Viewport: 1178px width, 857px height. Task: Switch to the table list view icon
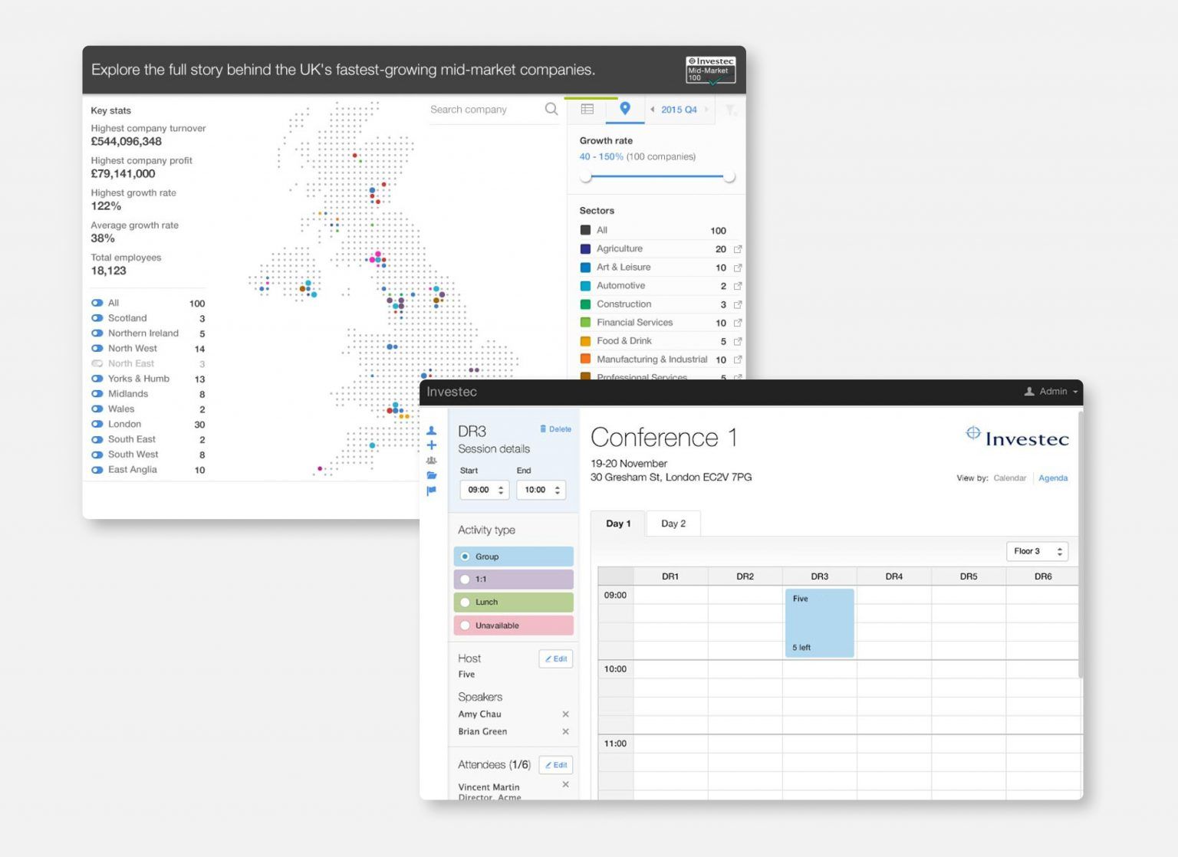tap(587, 109)
